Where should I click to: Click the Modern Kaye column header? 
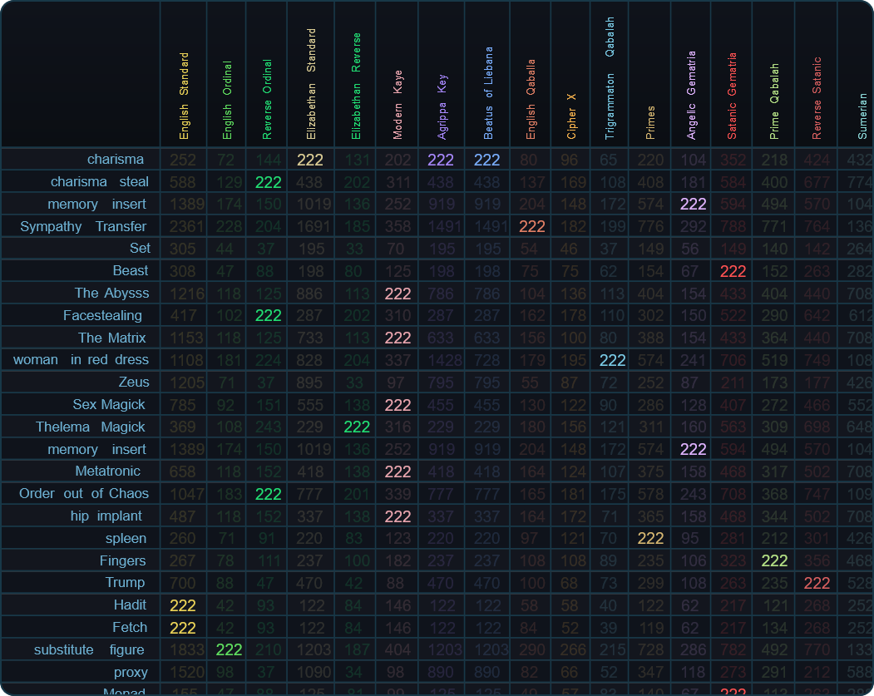tap(397, 104)
